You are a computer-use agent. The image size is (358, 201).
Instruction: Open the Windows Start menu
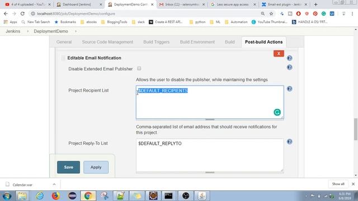(7, 196)
